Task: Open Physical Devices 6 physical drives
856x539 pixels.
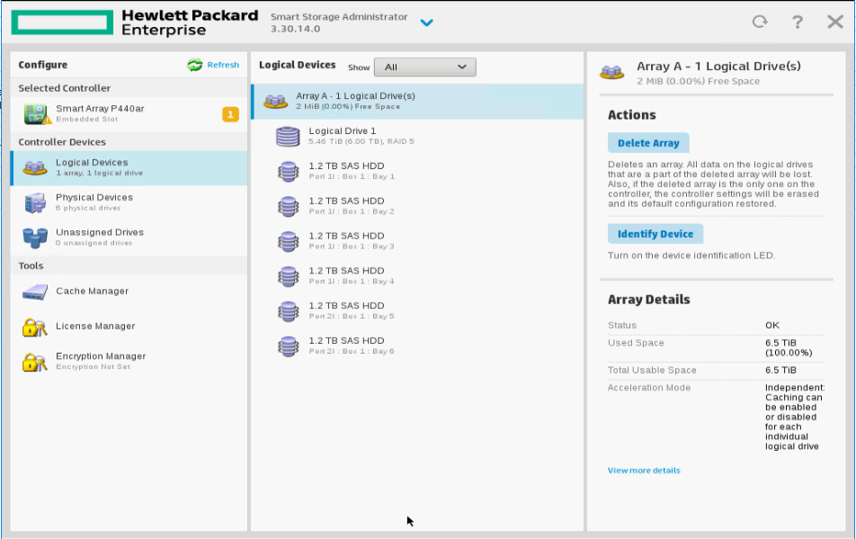Action: [x=129, y=202]
